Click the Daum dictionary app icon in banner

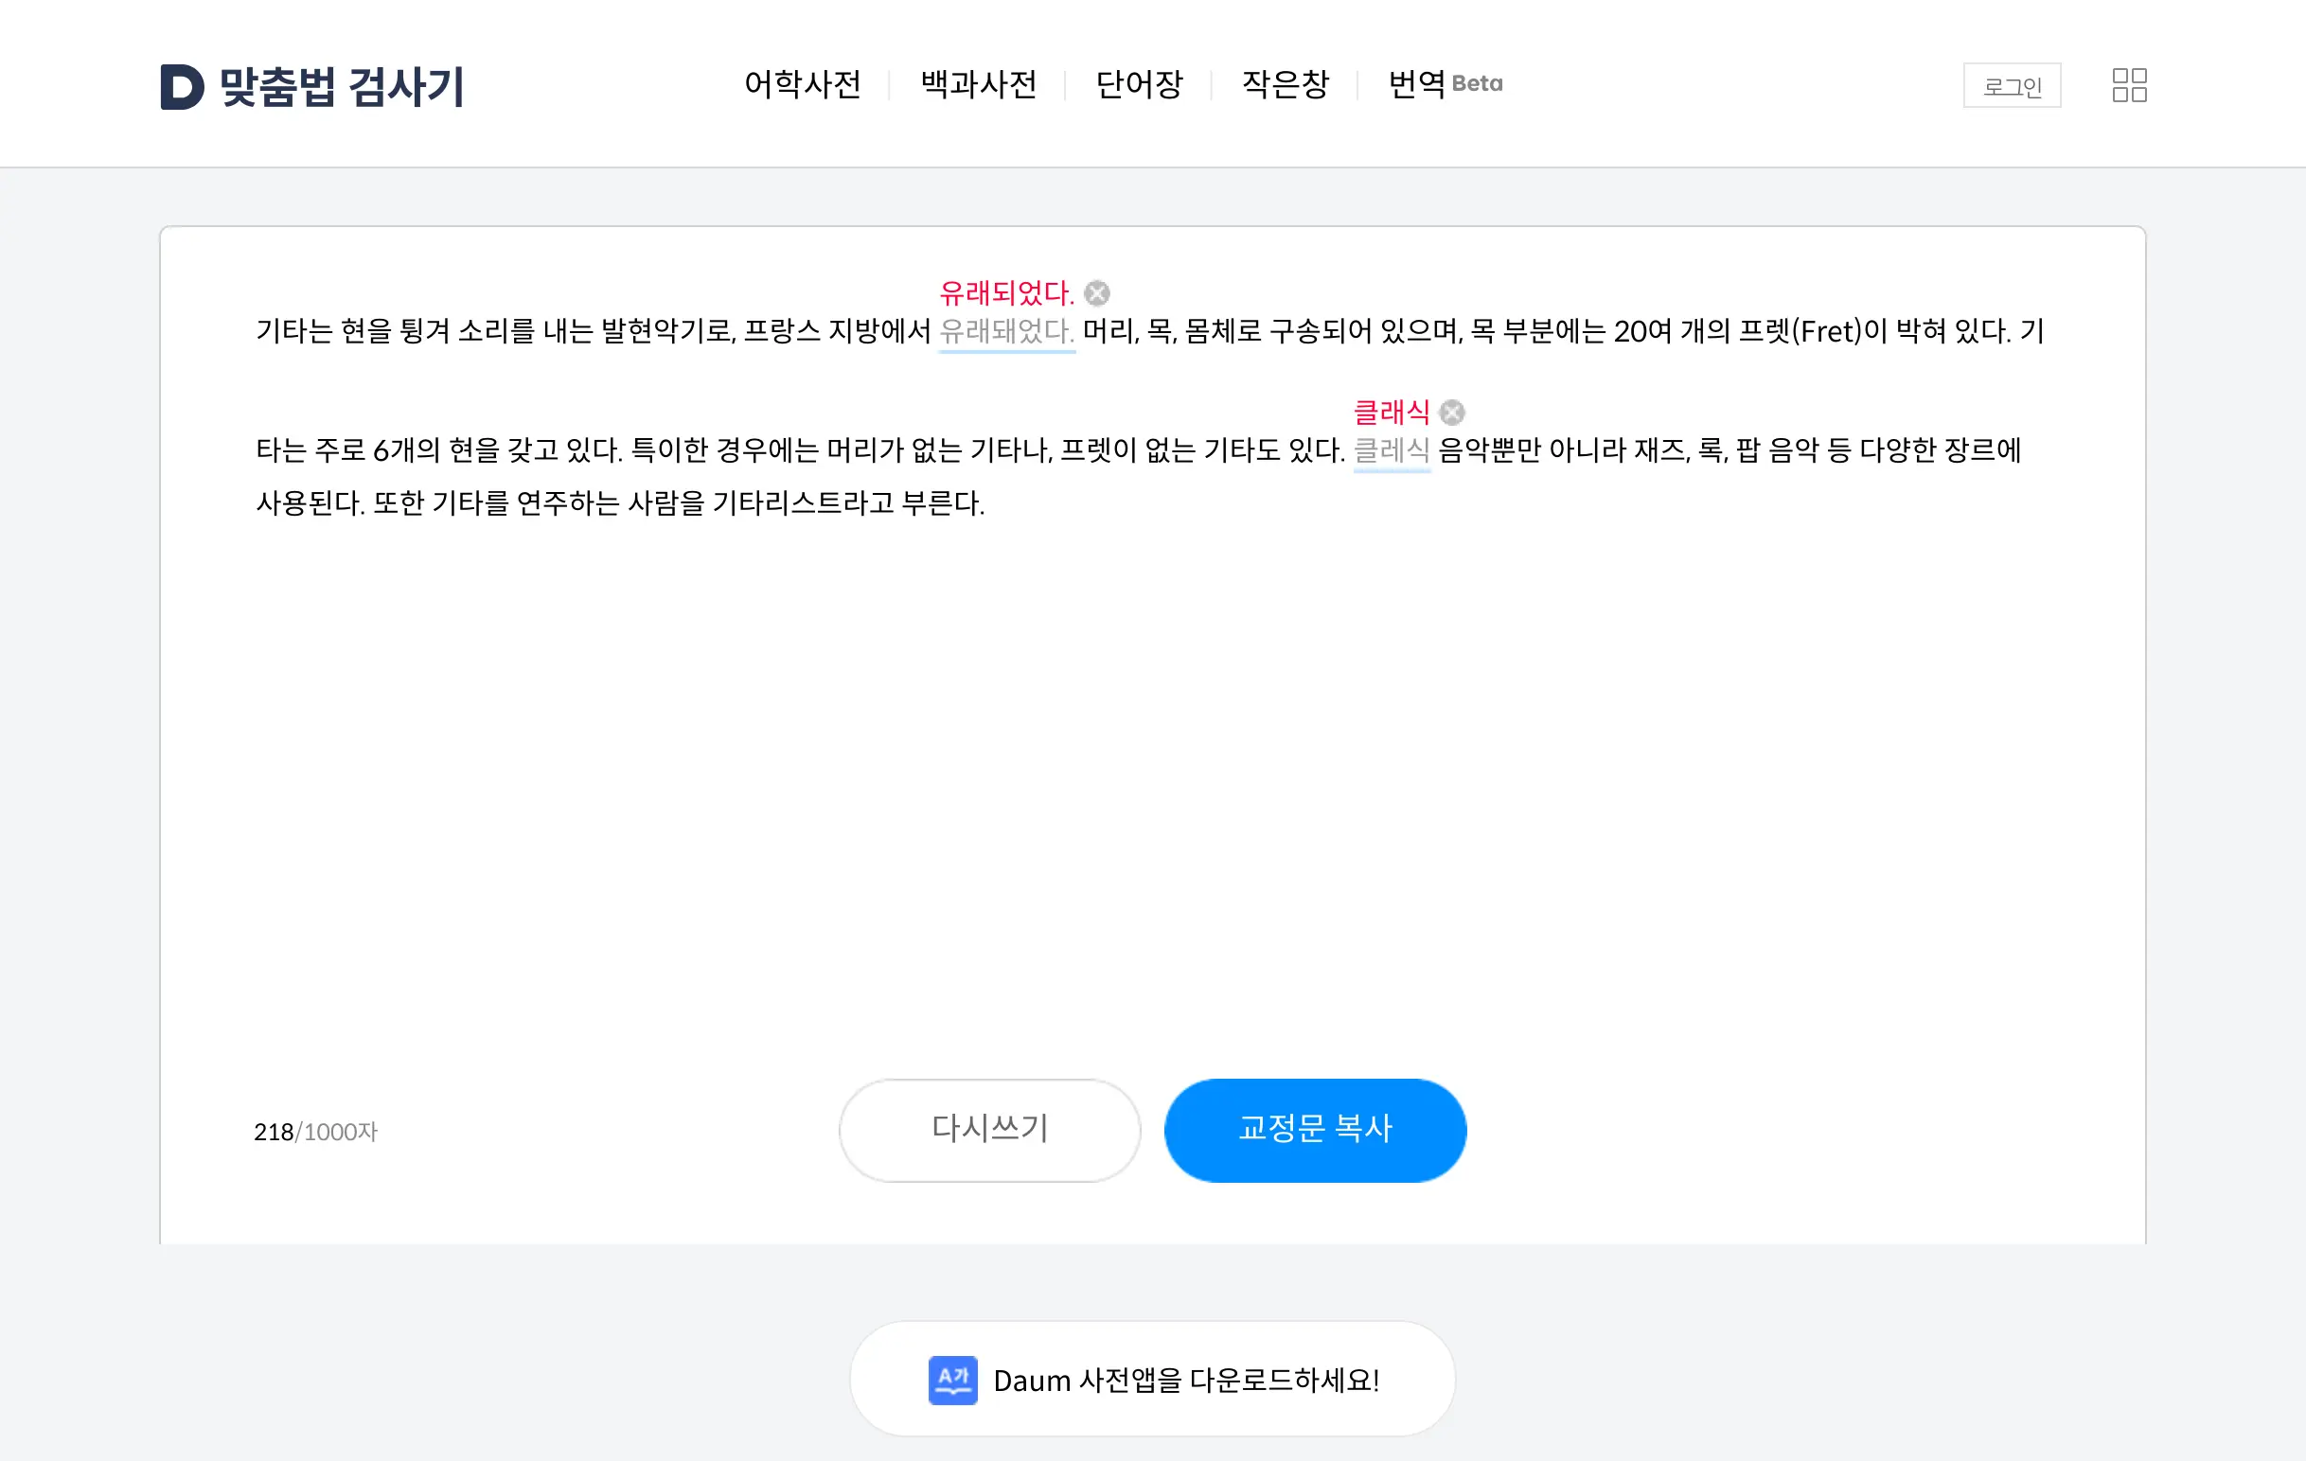point(952,1379)
